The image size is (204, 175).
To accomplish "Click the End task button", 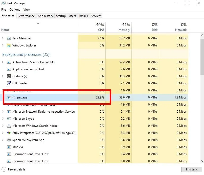I will [x=192, y=169].
